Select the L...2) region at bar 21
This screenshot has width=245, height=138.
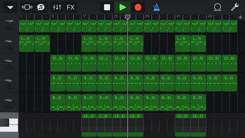(105, 125)
